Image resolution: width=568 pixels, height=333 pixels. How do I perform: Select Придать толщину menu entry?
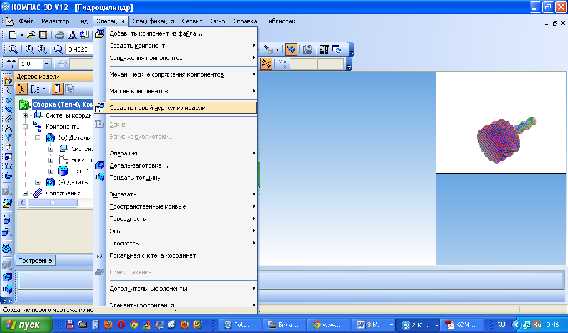(175, 178)
